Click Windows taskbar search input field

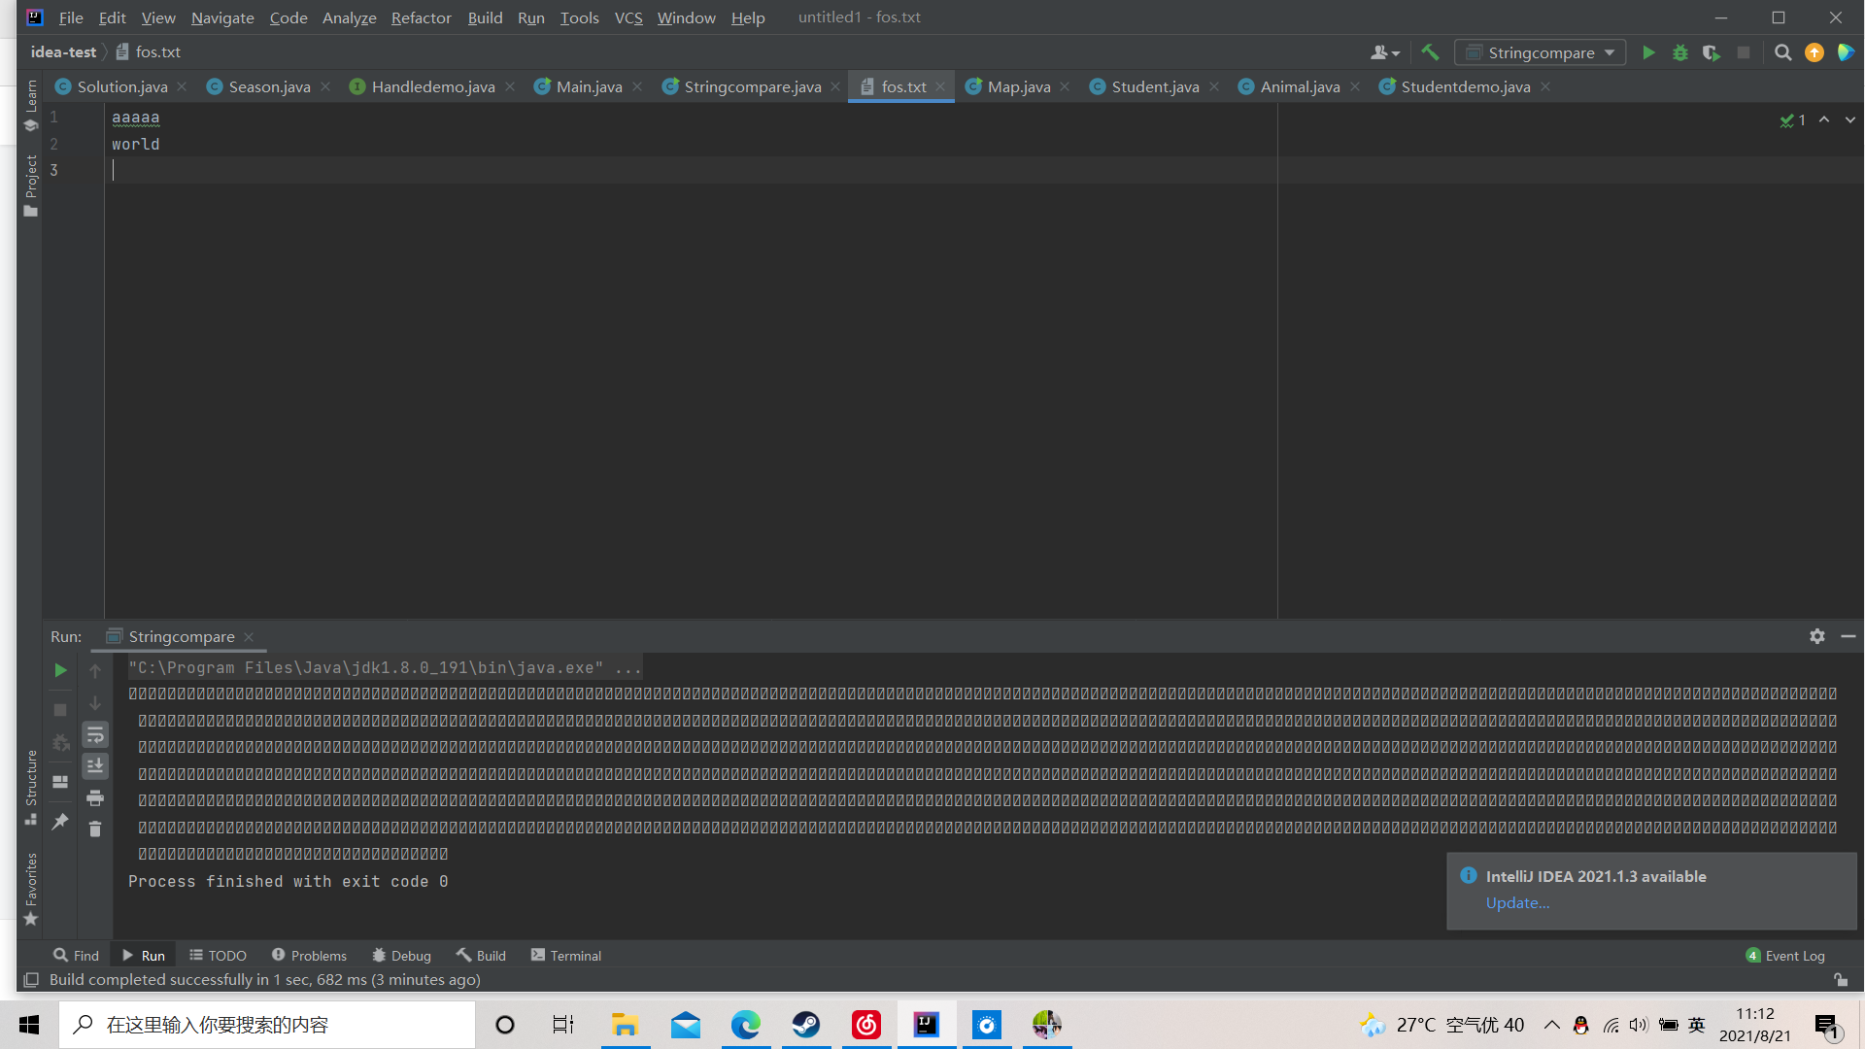pos(267,1025)
